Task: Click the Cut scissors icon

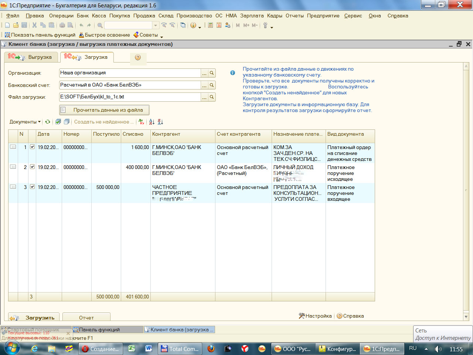Action: coord(34,25)
